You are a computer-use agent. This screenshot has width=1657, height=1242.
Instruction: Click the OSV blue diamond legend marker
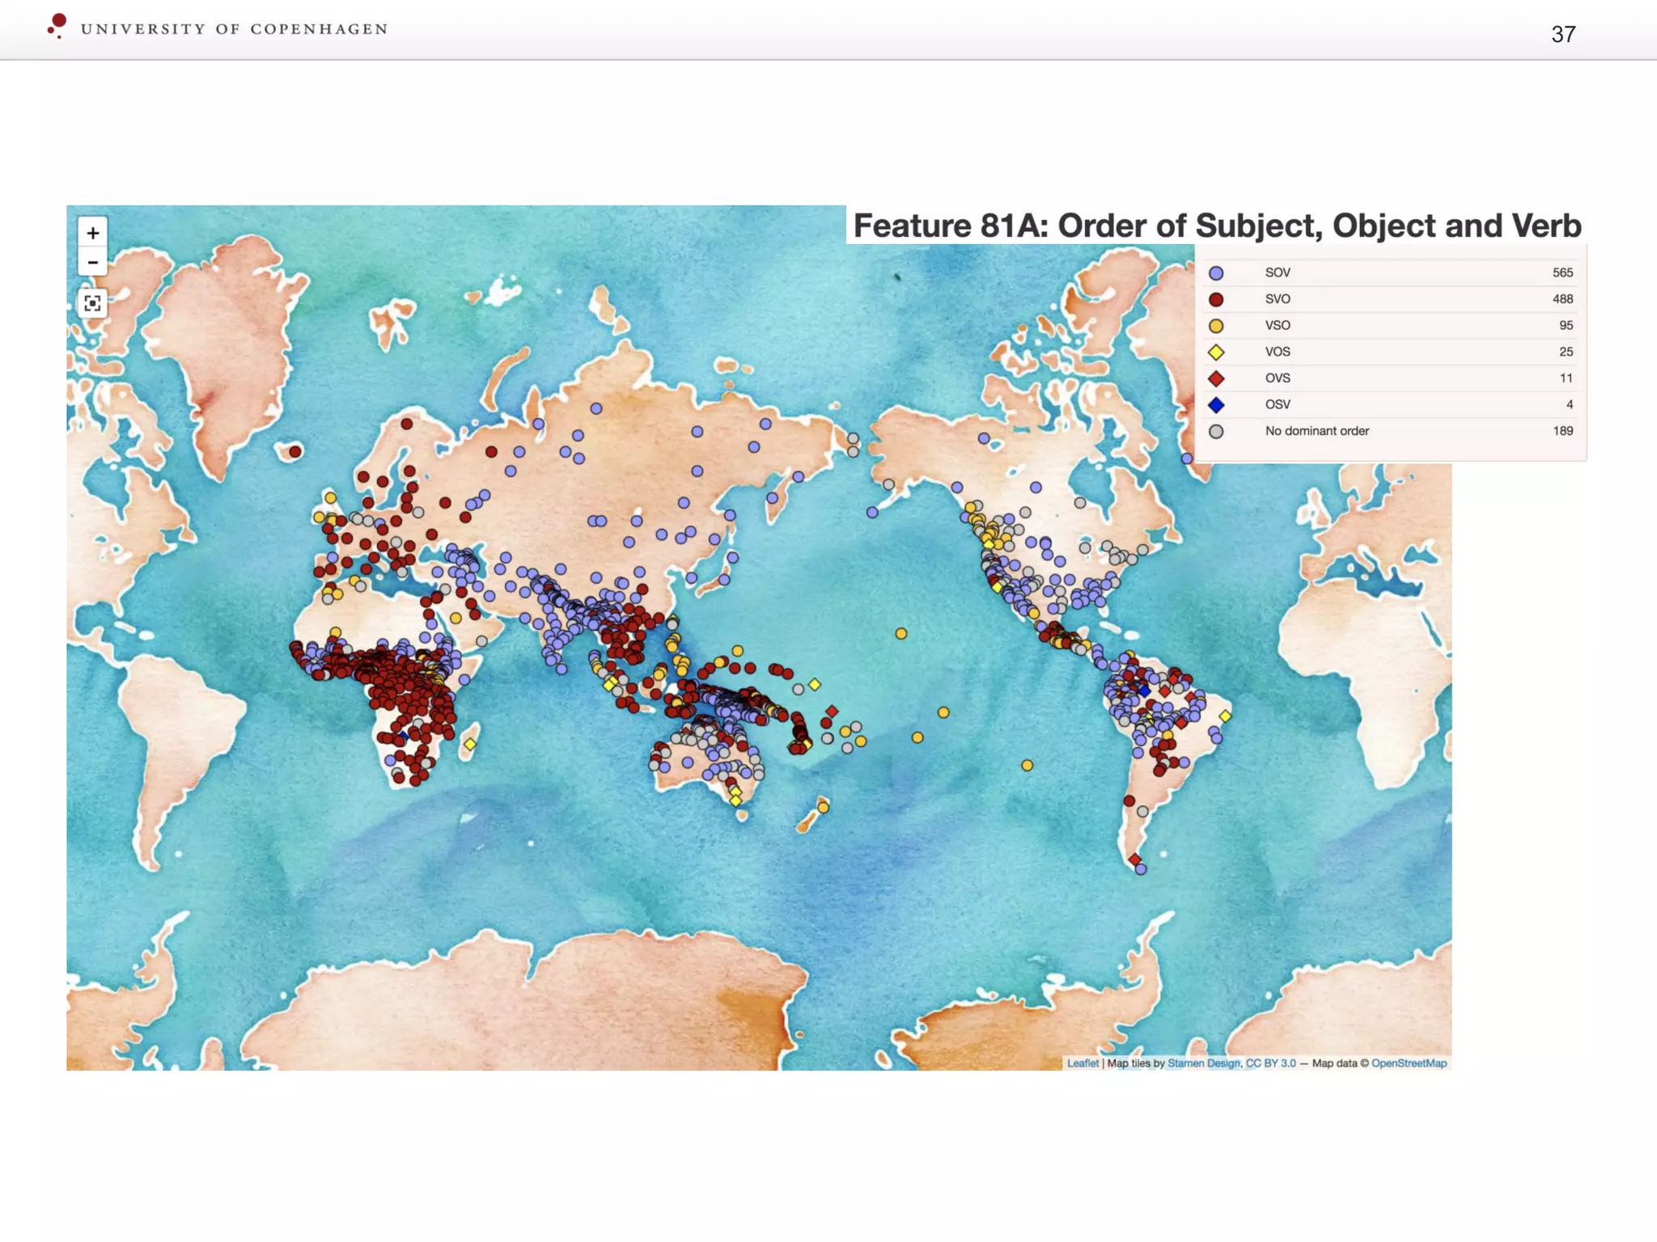coord(1216,405)
